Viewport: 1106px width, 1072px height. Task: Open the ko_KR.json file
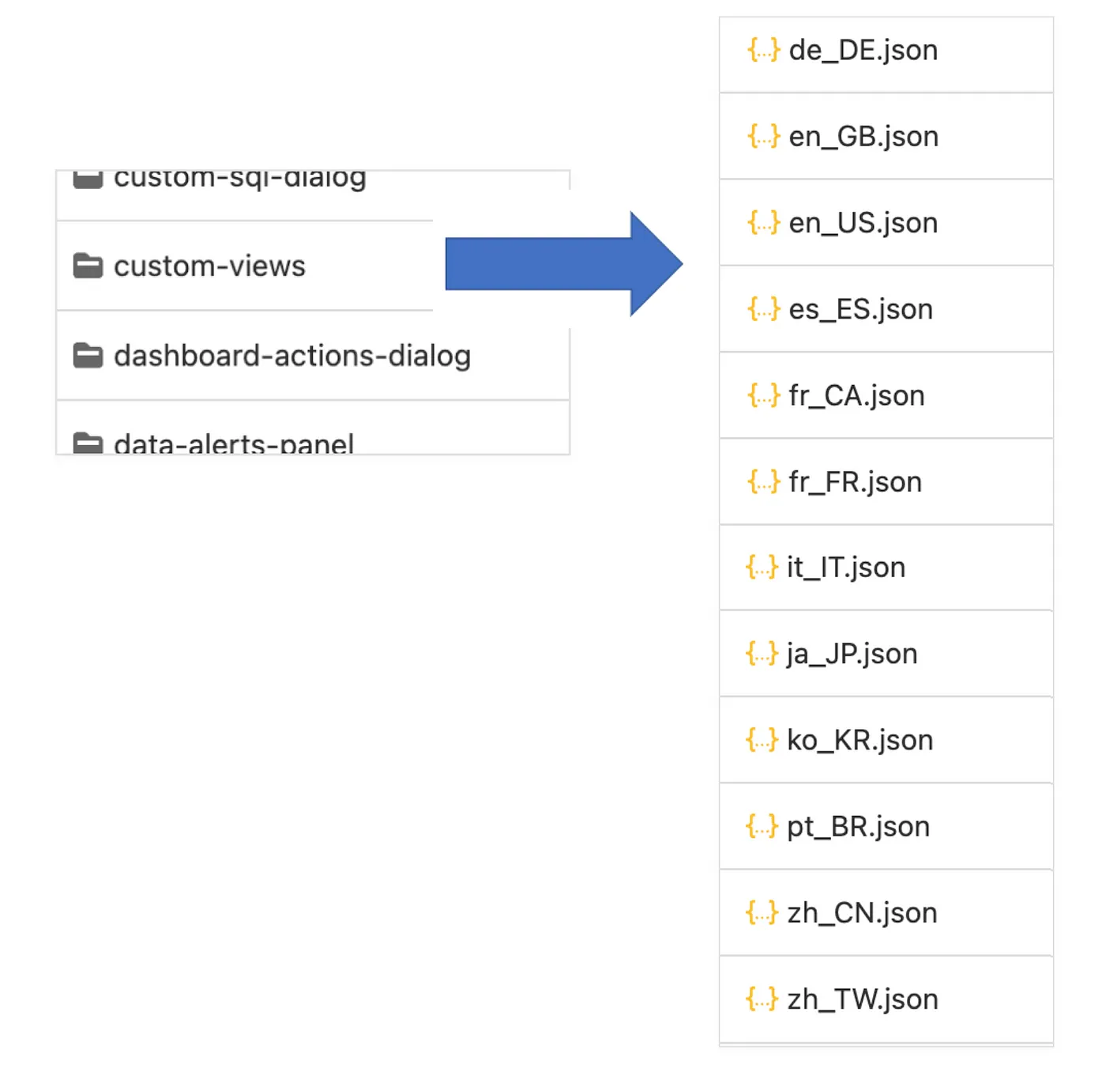tap(860, 740)
